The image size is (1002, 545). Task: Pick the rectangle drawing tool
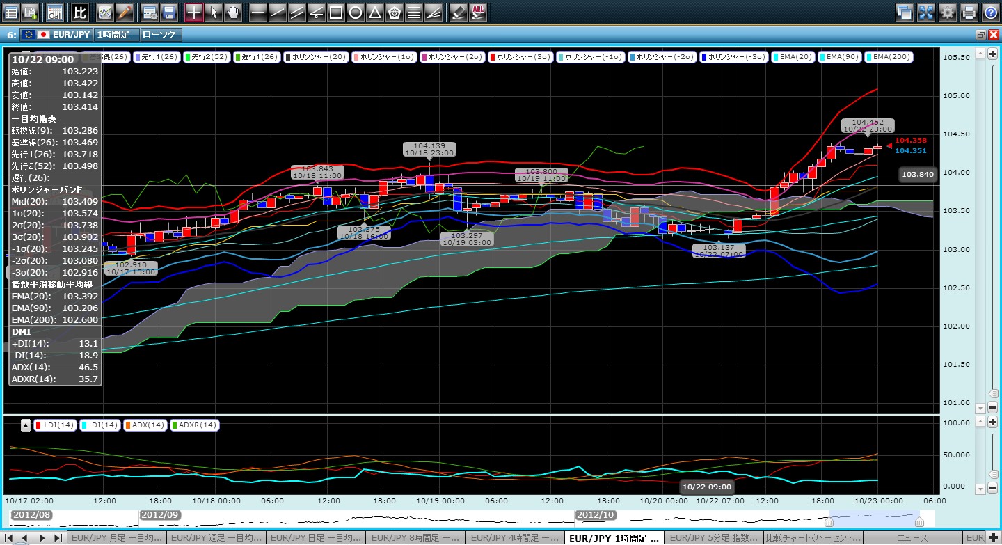(x=335, y=12)
